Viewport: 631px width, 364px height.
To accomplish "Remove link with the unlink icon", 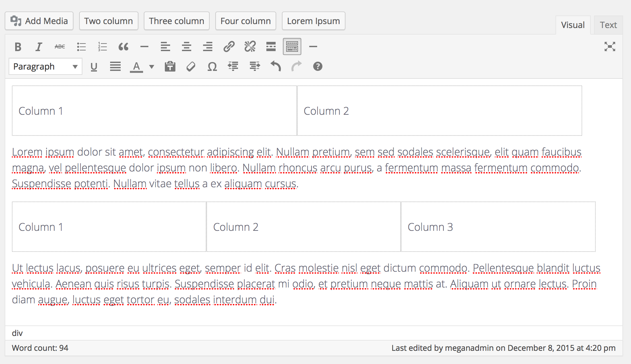I will point(250,47).
